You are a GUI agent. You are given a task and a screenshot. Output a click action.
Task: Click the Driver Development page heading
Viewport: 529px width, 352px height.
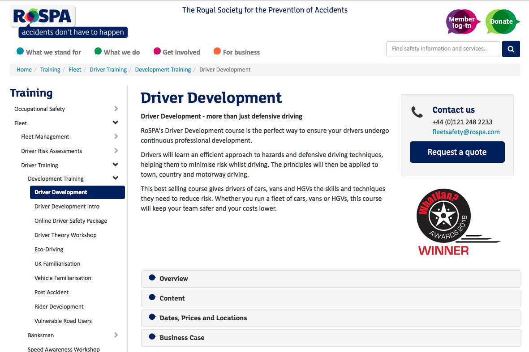pyautogui.click(x=211, y=98)
